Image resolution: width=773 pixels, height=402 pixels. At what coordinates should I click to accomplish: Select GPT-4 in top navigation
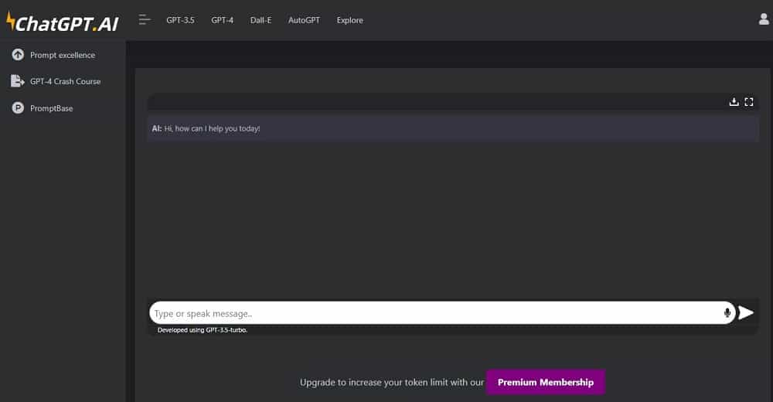tap(223, 20)
